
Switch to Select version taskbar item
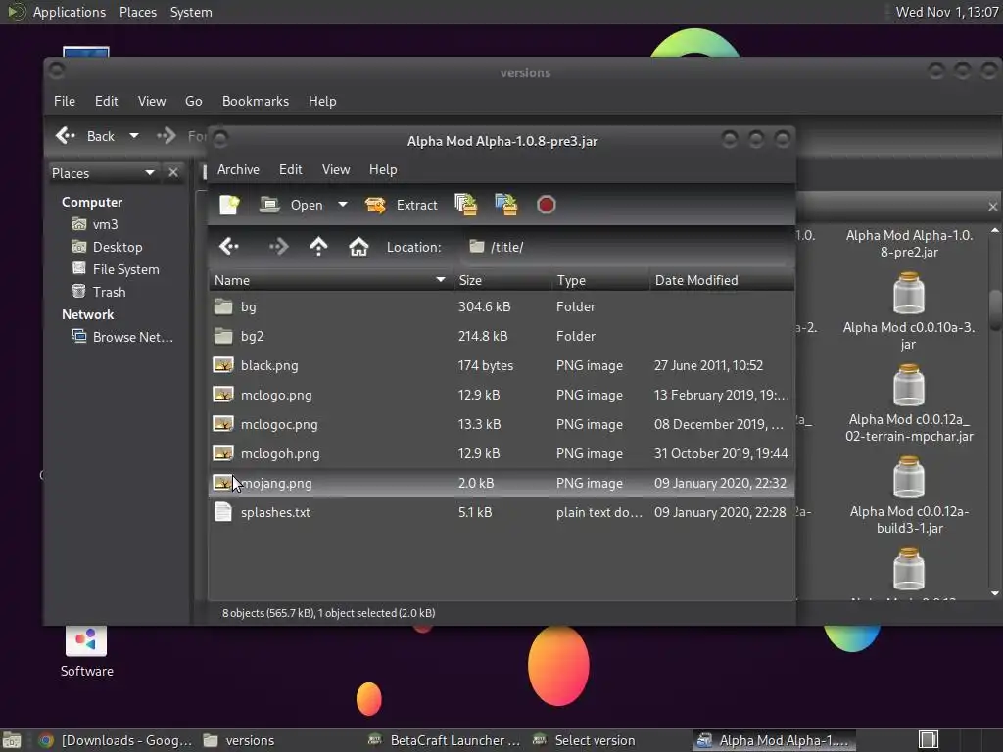coord(584,740)
